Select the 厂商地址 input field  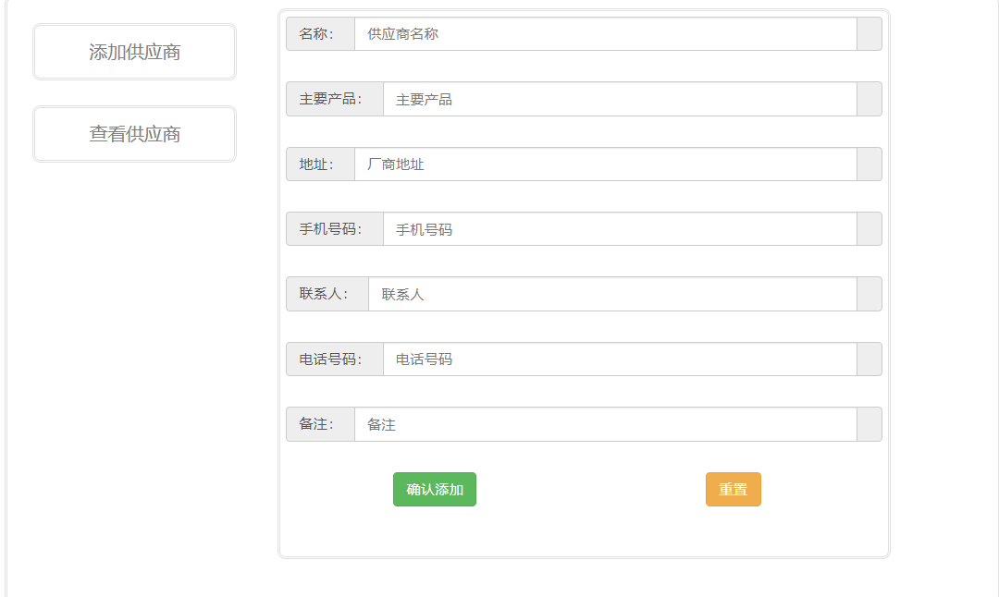[x=605, y=164]
